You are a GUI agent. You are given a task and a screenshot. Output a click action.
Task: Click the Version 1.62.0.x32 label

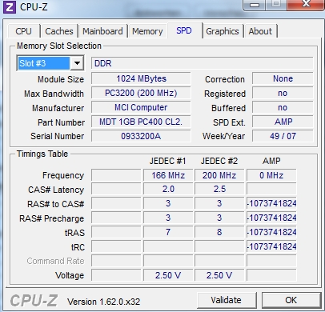[103, 302]
